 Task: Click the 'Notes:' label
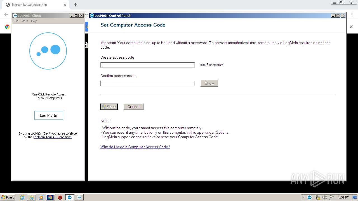(x=106, y=121)
